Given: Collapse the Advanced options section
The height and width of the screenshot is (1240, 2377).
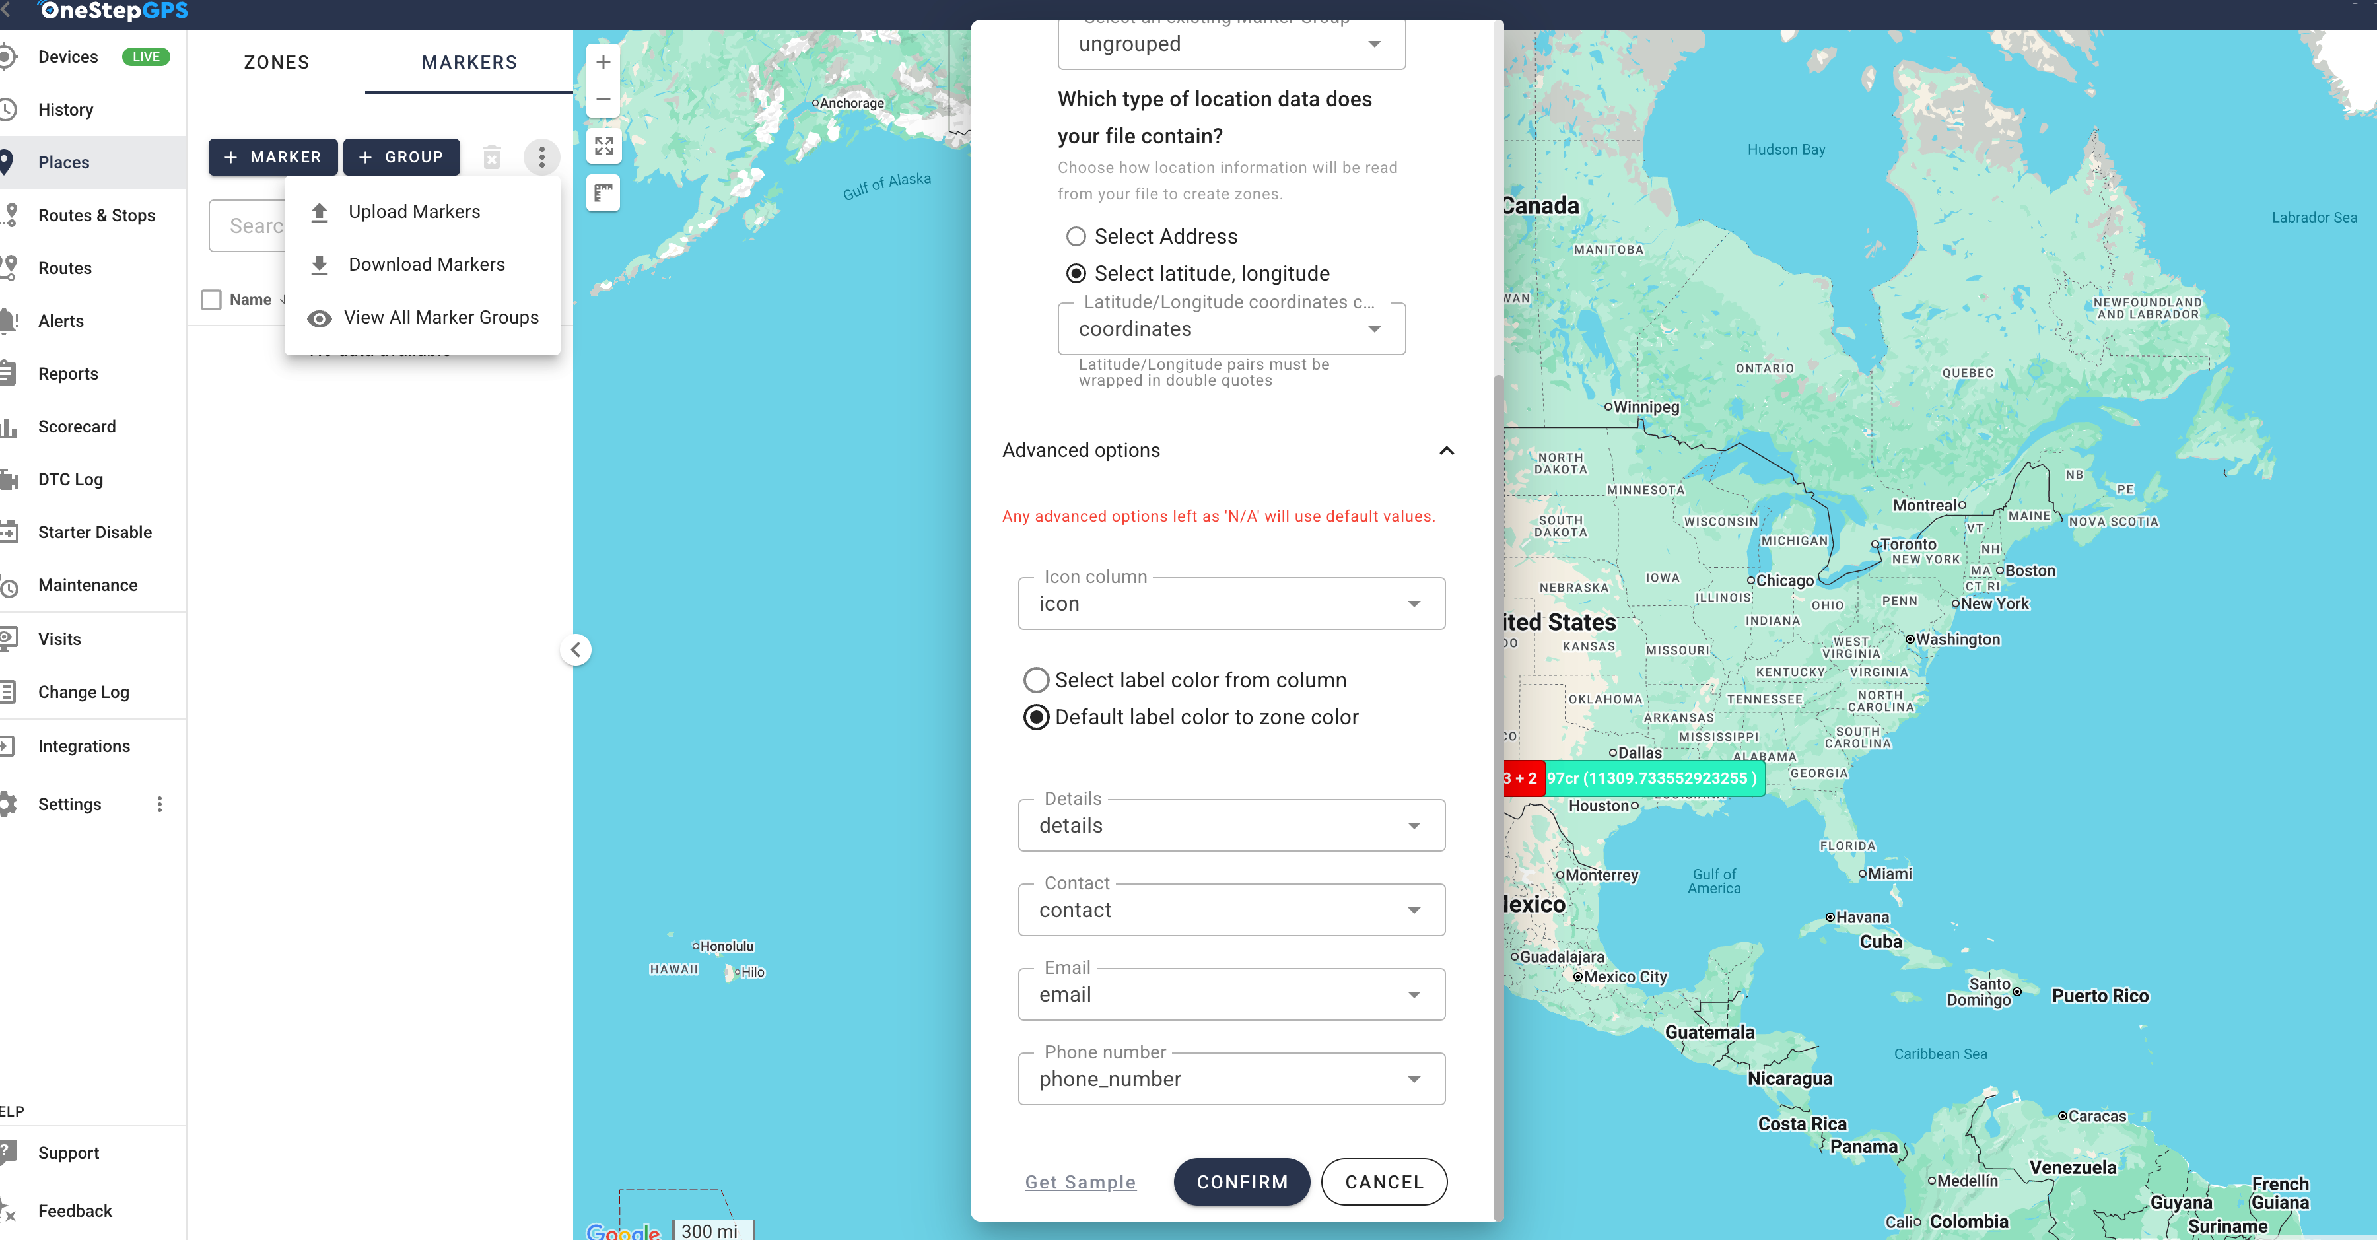Looking at the screenshot, I should 1446,450.
